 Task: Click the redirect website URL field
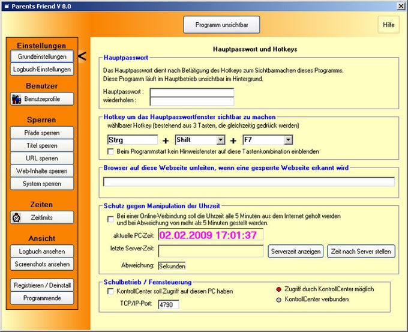[249, 182]
